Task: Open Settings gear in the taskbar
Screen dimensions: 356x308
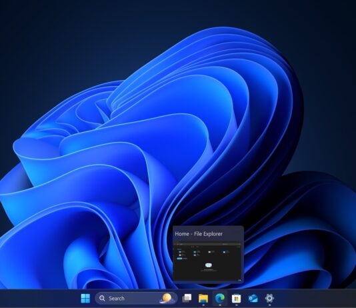Action: (x=269, y=298)
